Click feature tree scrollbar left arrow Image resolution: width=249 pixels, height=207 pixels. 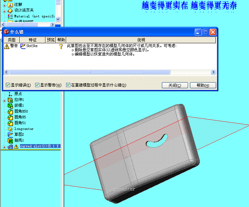(x=3, y=25)
